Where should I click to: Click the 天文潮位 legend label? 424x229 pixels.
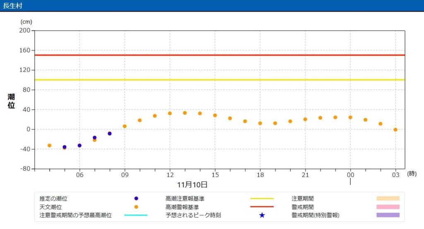pos(51,207)
